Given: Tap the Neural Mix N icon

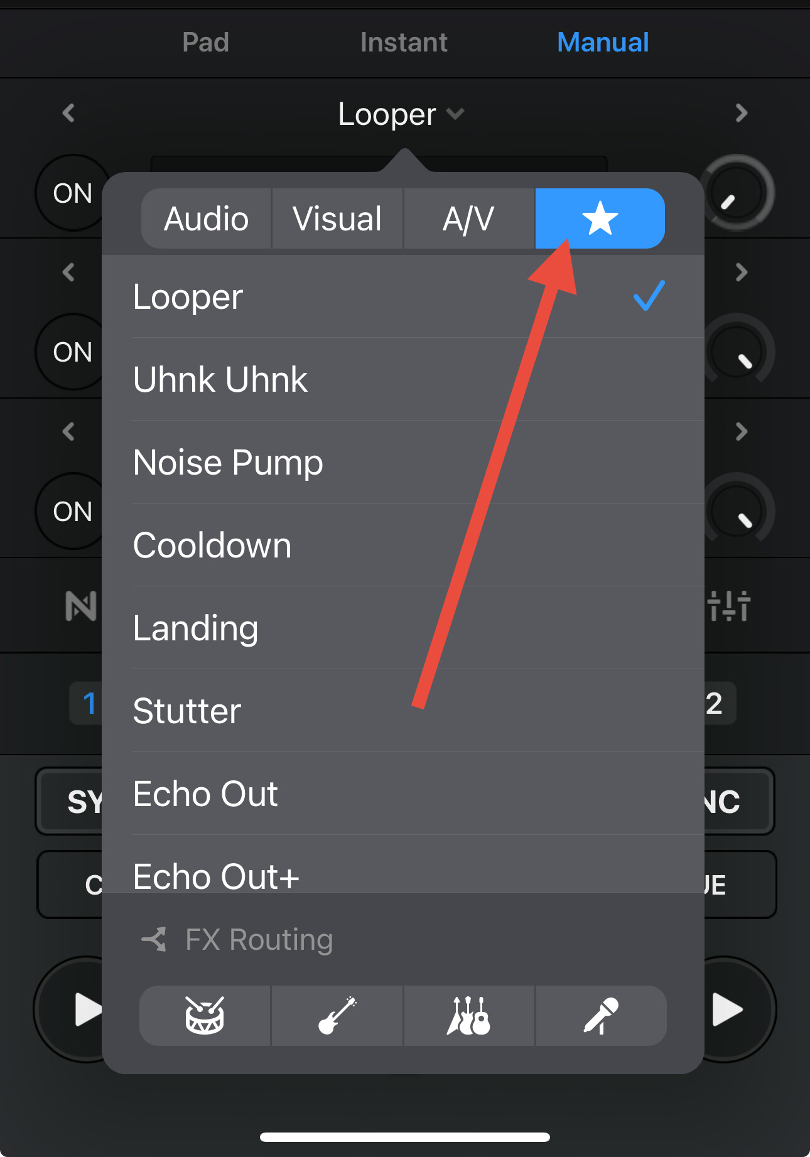Looking at the screenshot, I should coord(81,606).
